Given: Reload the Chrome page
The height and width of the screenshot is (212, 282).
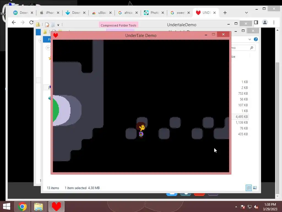Looking at the screenshot, I should [x=31, y=22].
